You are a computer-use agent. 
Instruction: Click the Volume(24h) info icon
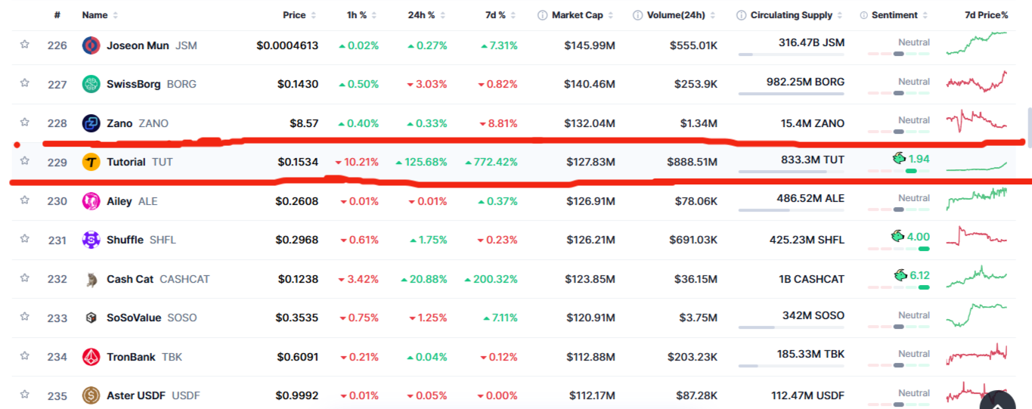[637, 15]
